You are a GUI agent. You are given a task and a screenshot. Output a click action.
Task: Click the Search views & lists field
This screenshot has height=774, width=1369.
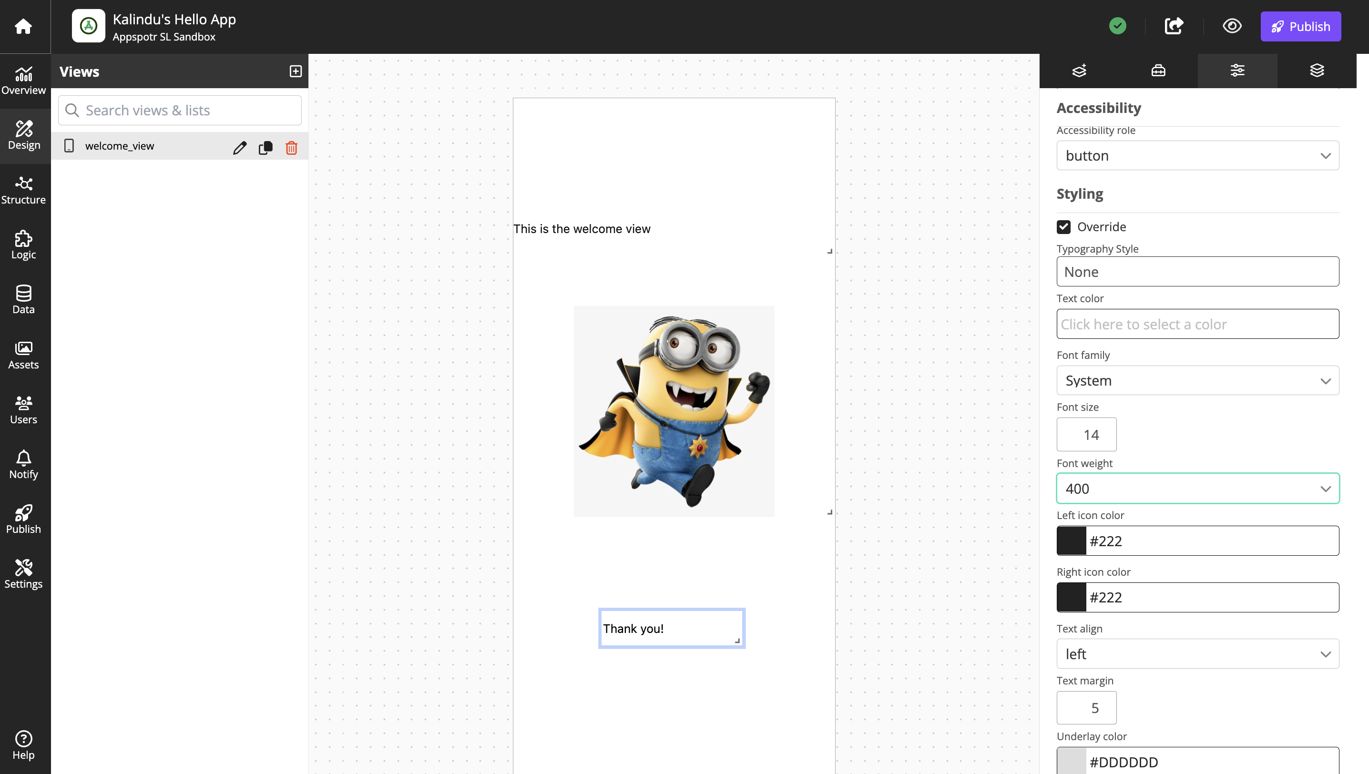pyautogui.click(x=180, y=110)
